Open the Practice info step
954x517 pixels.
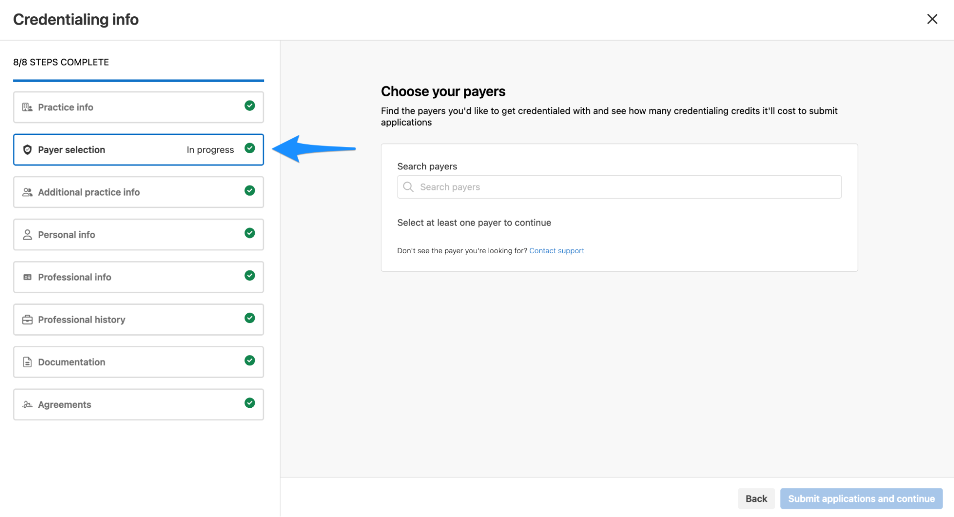pos(138,107)
